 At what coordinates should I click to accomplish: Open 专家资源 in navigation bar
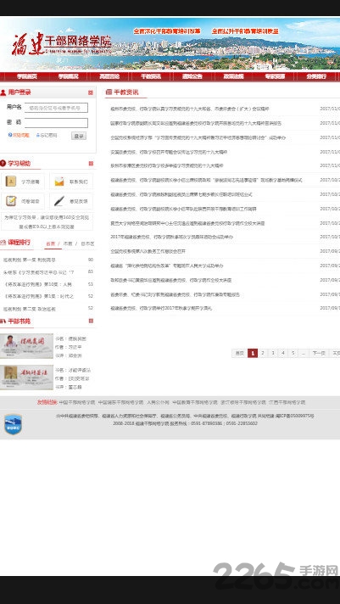click(x=275, y=76)
